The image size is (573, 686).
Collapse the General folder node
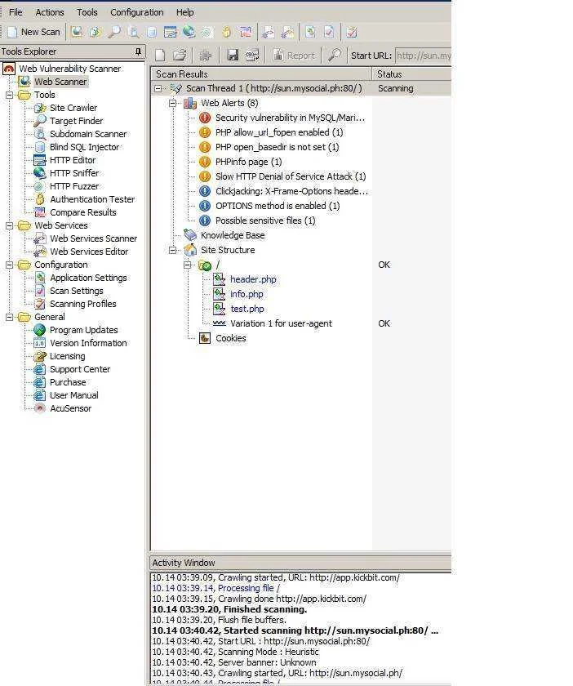coord(9,317)
